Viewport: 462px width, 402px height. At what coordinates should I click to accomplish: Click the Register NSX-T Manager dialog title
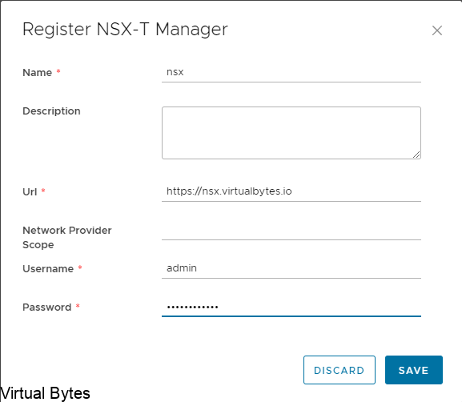coord(125,30)
